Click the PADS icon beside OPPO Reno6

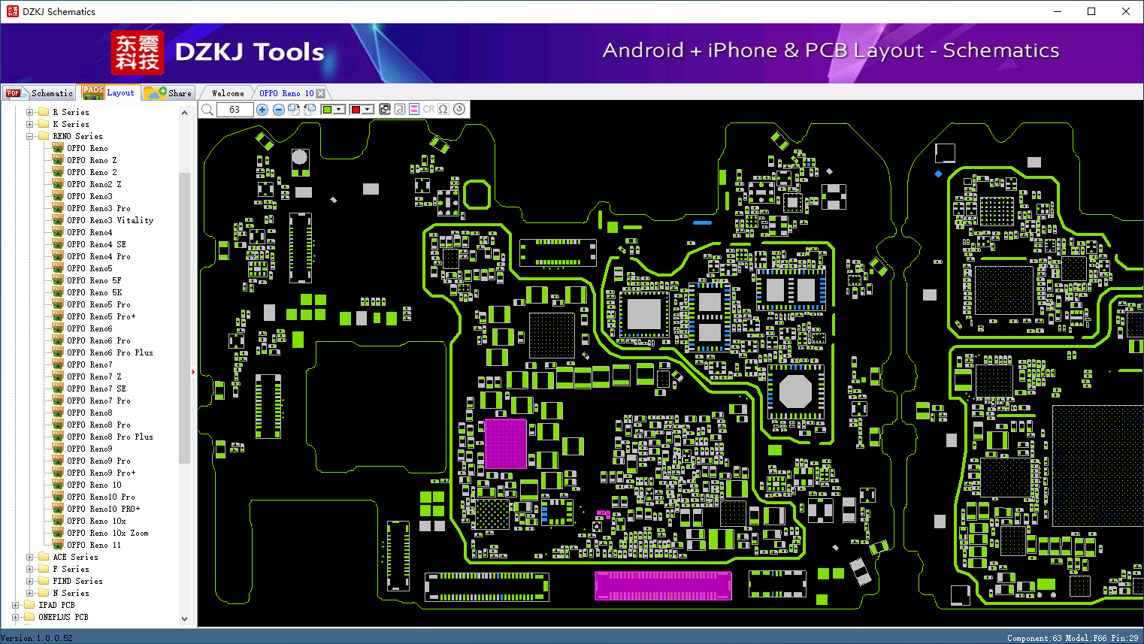coord(58,328)
